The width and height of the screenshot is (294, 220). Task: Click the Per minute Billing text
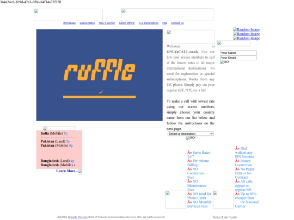[x=198, y=163]
